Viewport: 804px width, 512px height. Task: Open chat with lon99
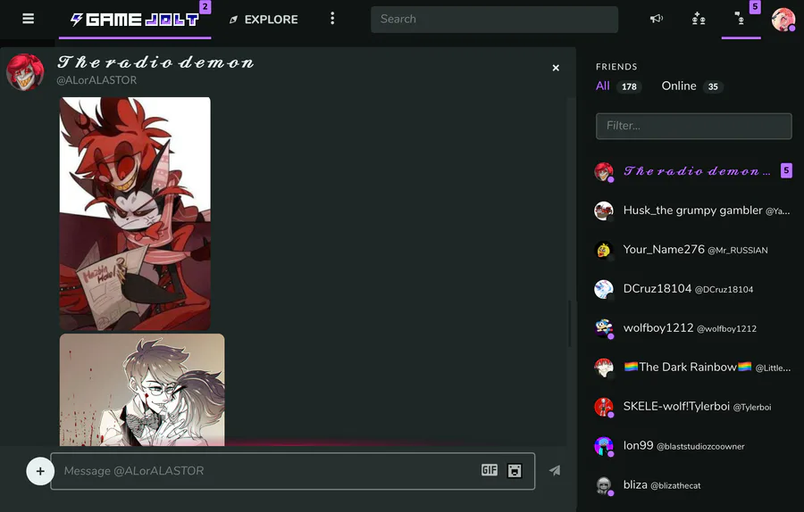[x=692, y=446]
